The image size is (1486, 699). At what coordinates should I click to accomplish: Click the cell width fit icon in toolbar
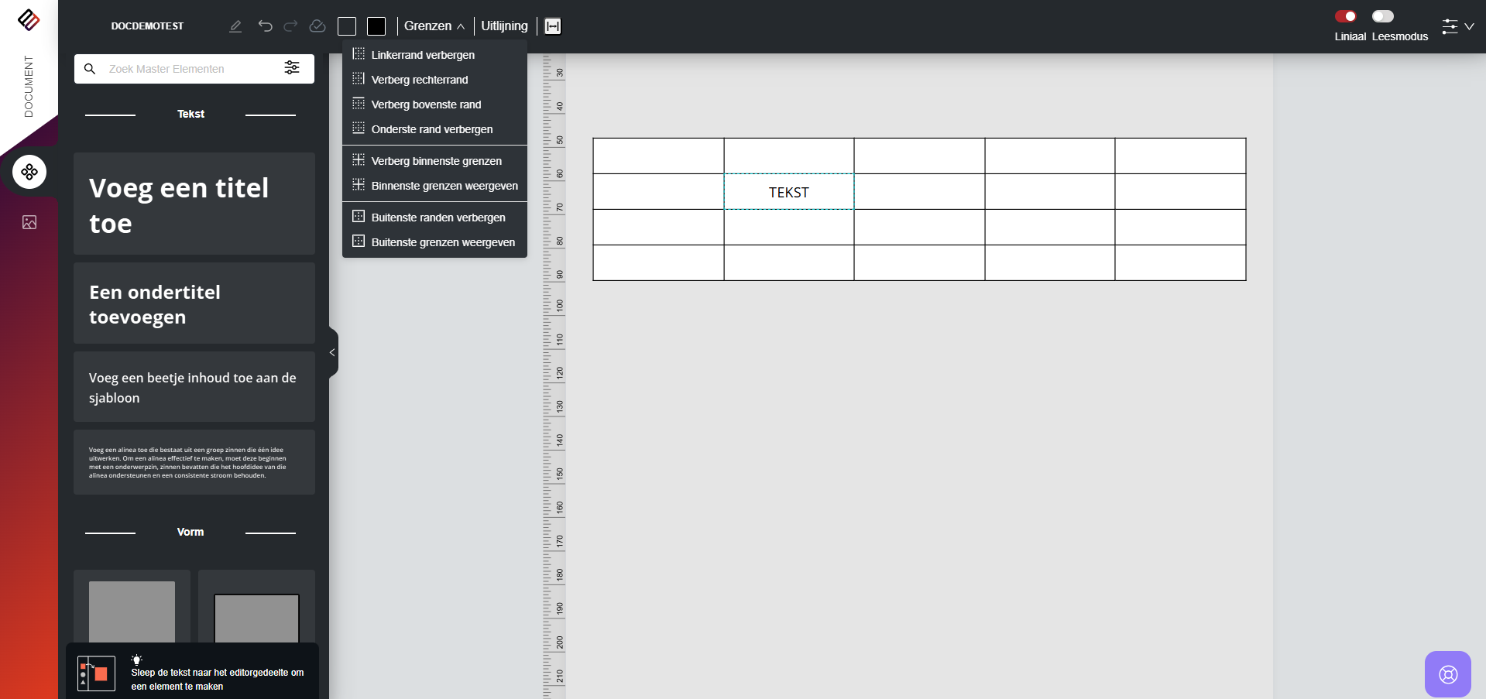tap(553, 26)
